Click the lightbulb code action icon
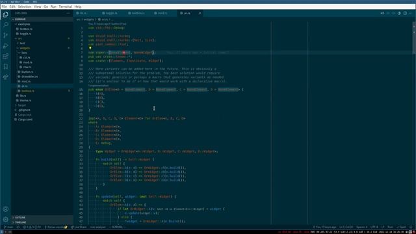This screenshot has height=234, width=416. (x=90, y=48)
